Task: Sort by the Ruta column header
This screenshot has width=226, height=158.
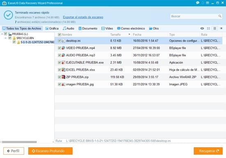Action: [204, 35]
